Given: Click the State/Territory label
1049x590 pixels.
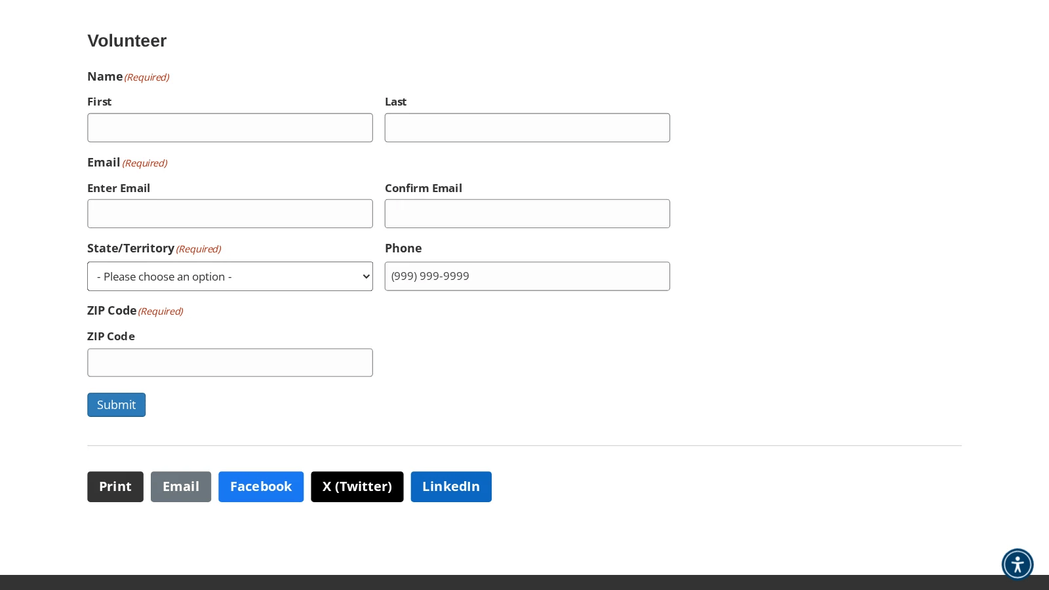Looking at the screenshot, I should click(130, 248).
